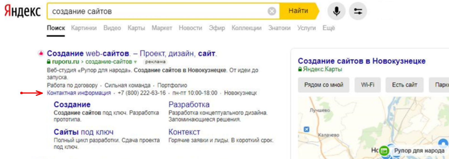
Task: Open the Коллекции tab
Action: (246, 28)
